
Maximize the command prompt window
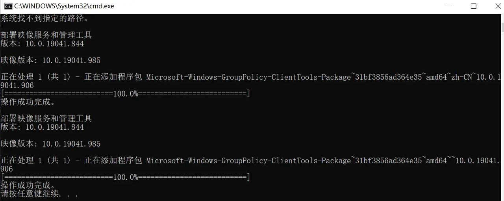pyautogui.click(x=474, y=6)
